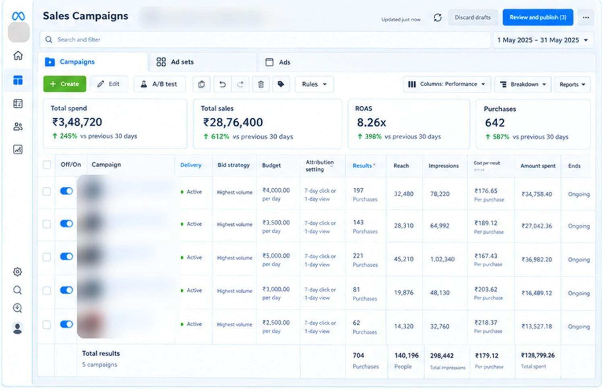Select checkbox for the 221 Purchases campaign row

coord(47,257)
